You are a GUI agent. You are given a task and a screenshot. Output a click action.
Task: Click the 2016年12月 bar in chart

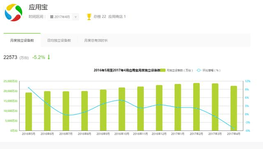click(159, 108)
